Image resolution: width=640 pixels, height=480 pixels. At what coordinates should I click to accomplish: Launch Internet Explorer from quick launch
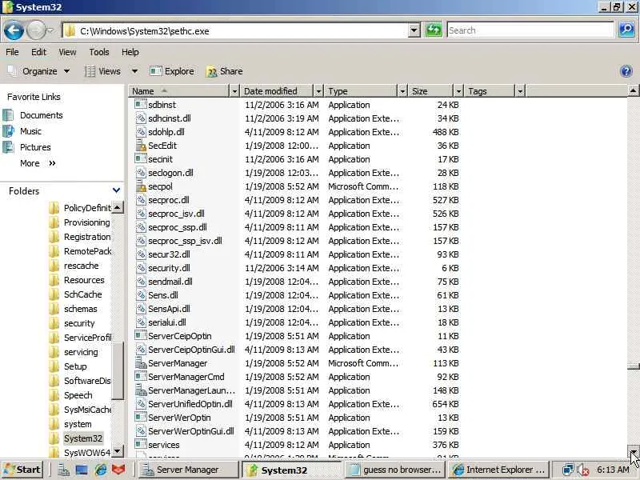coord(101,470)
